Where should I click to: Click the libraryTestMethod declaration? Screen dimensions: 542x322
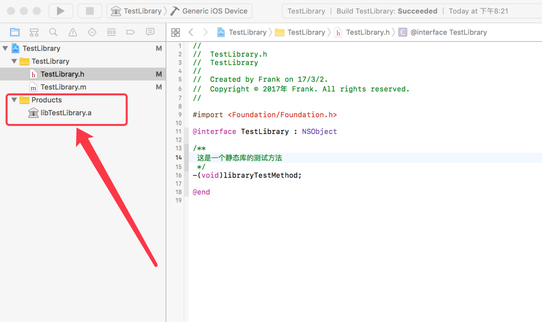[247, 175]
